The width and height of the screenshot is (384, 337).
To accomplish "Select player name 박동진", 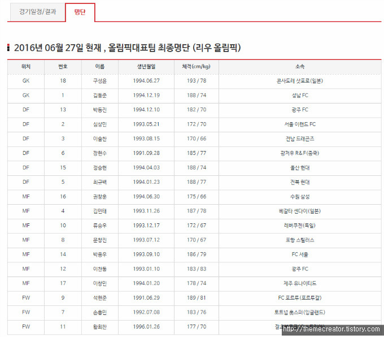I will coord(100,110).
